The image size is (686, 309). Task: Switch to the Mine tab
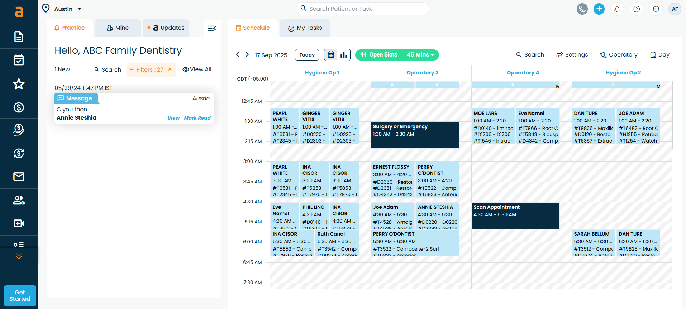click(x=118, y=28)
